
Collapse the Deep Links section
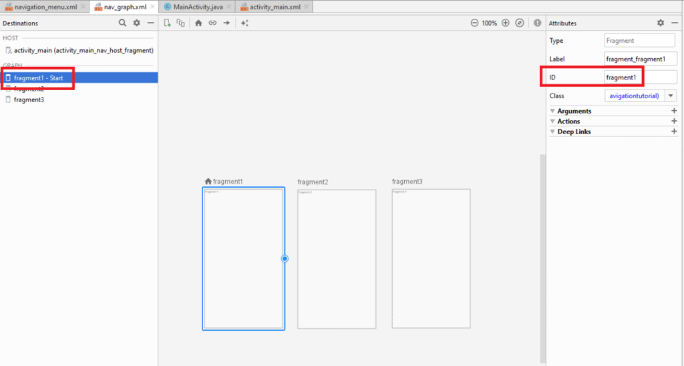[552, 132]
